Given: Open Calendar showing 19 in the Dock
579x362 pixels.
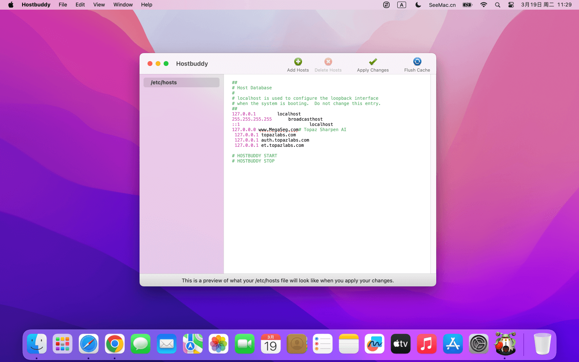Looking at the screenshot, I should (x=271, y=344).
